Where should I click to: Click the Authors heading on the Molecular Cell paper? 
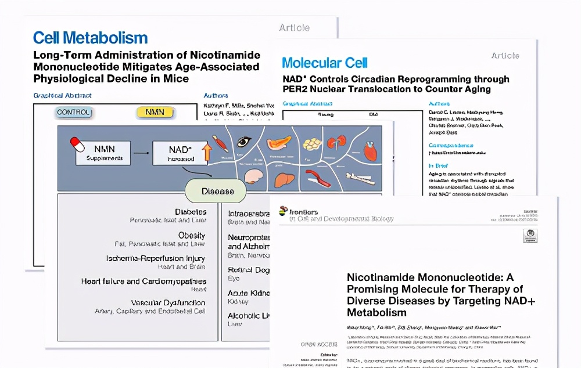coord(439,104)
